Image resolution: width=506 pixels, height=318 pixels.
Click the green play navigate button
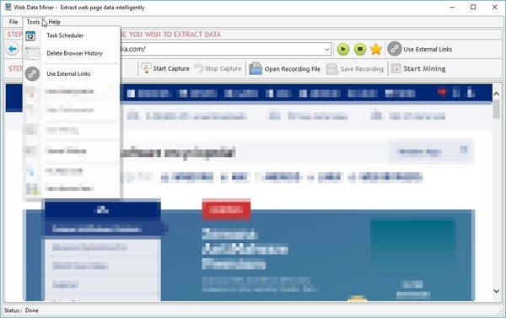343,49
